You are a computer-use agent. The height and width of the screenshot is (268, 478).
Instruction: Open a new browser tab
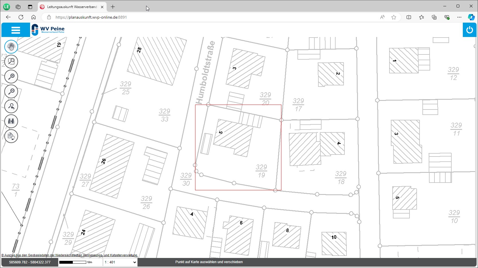click(113, 7)
